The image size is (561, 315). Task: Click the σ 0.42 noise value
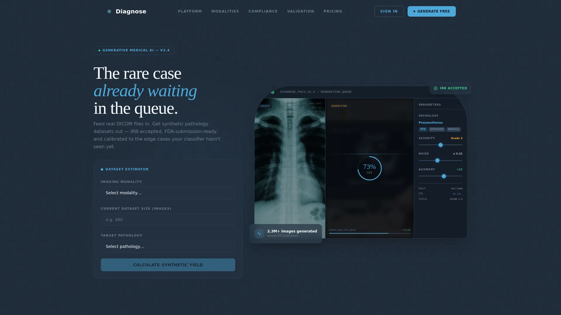[x=458, y=154]
